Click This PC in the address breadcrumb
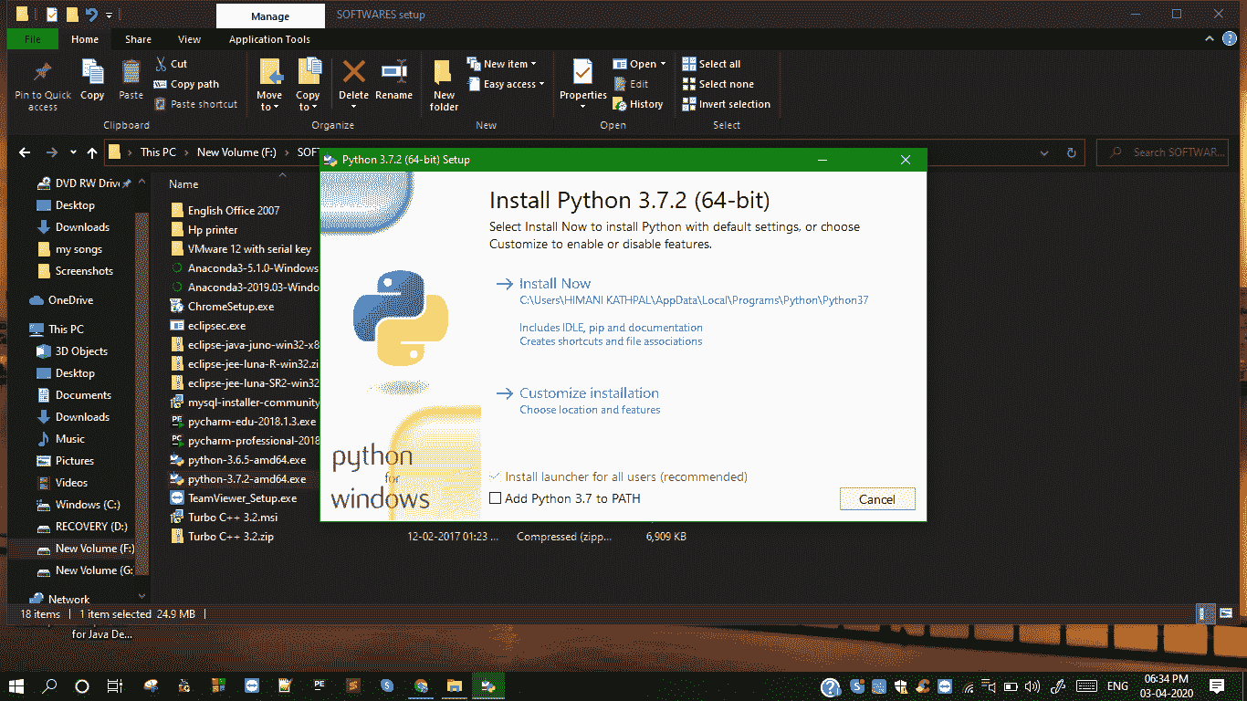The image size is (1247, 701). point(158,152)
